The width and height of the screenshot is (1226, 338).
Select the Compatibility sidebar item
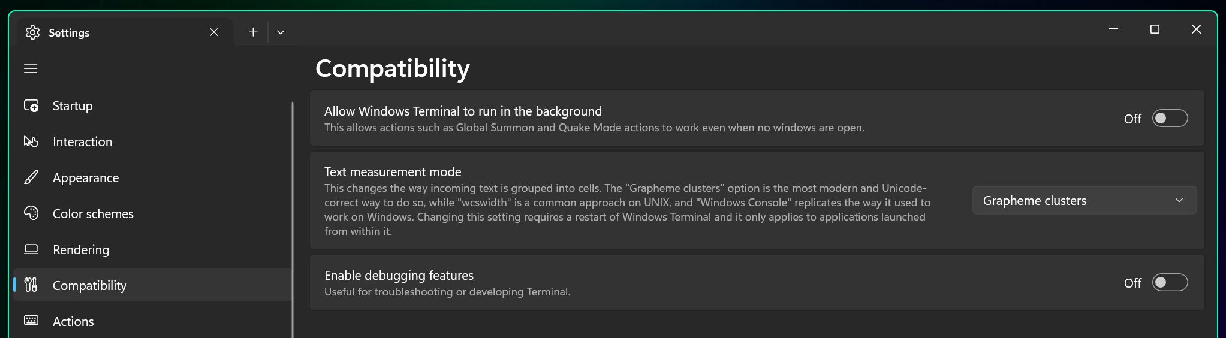click(x=152, y=285)
